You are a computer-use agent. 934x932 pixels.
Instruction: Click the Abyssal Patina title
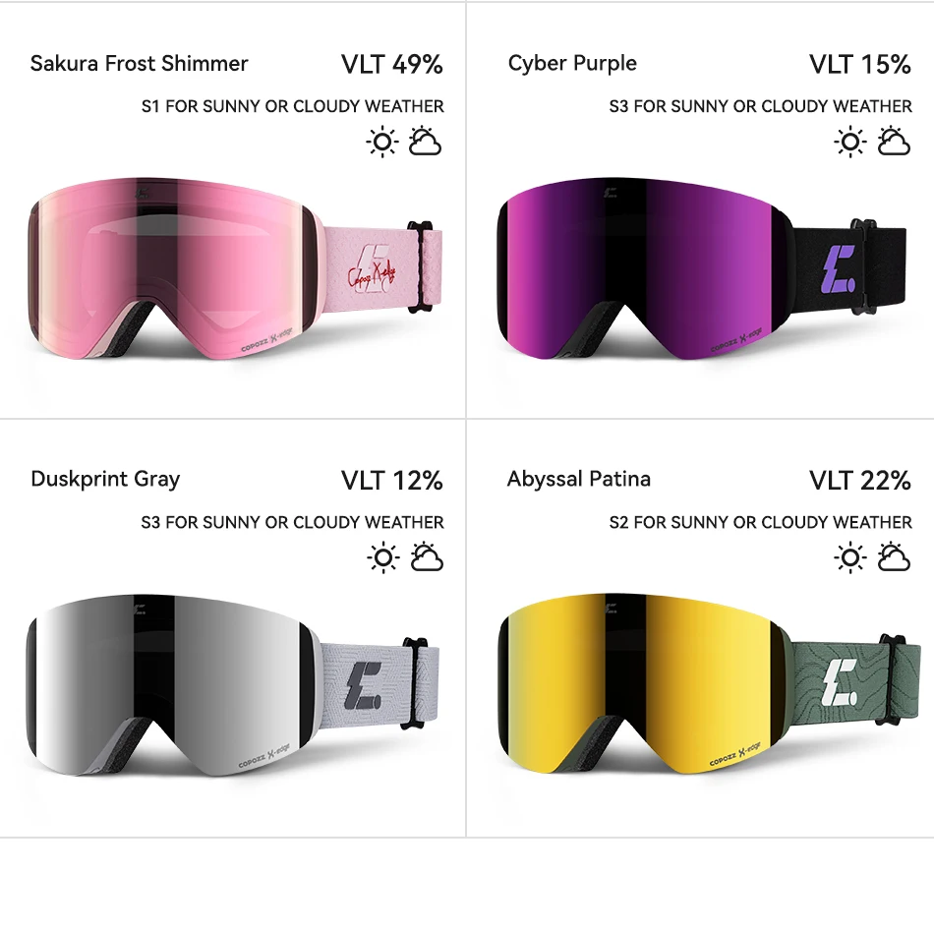[x=579, y=479]
